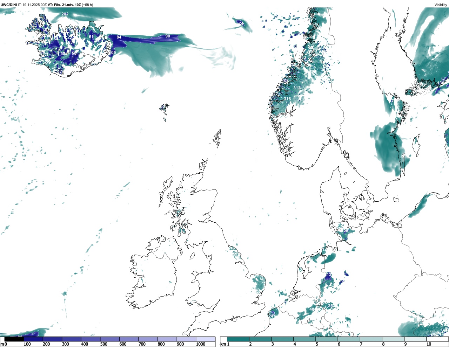The image size is (449, 347).
Task: Click the UWC/DINI model label
Action: point(8,5)
